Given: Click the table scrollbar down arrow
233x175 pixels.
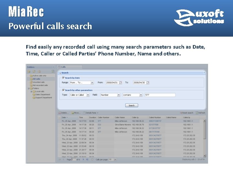Looking at the screenshot, I should click(x=205, y=156).
